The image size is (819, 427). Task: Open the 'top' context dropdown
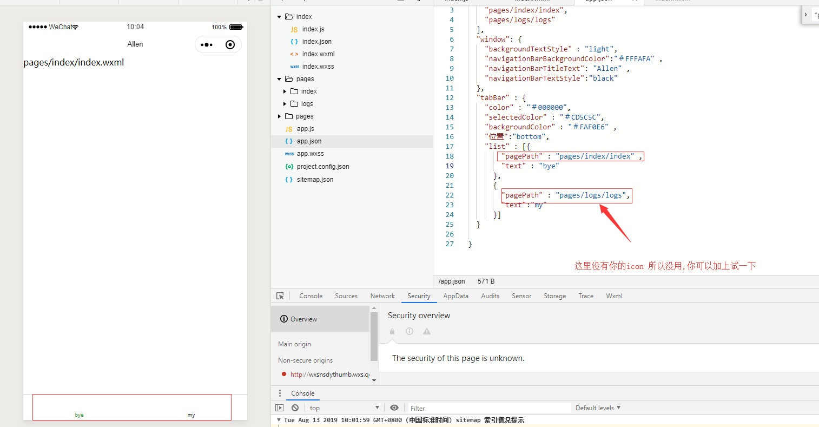click(x=344, y=408)
